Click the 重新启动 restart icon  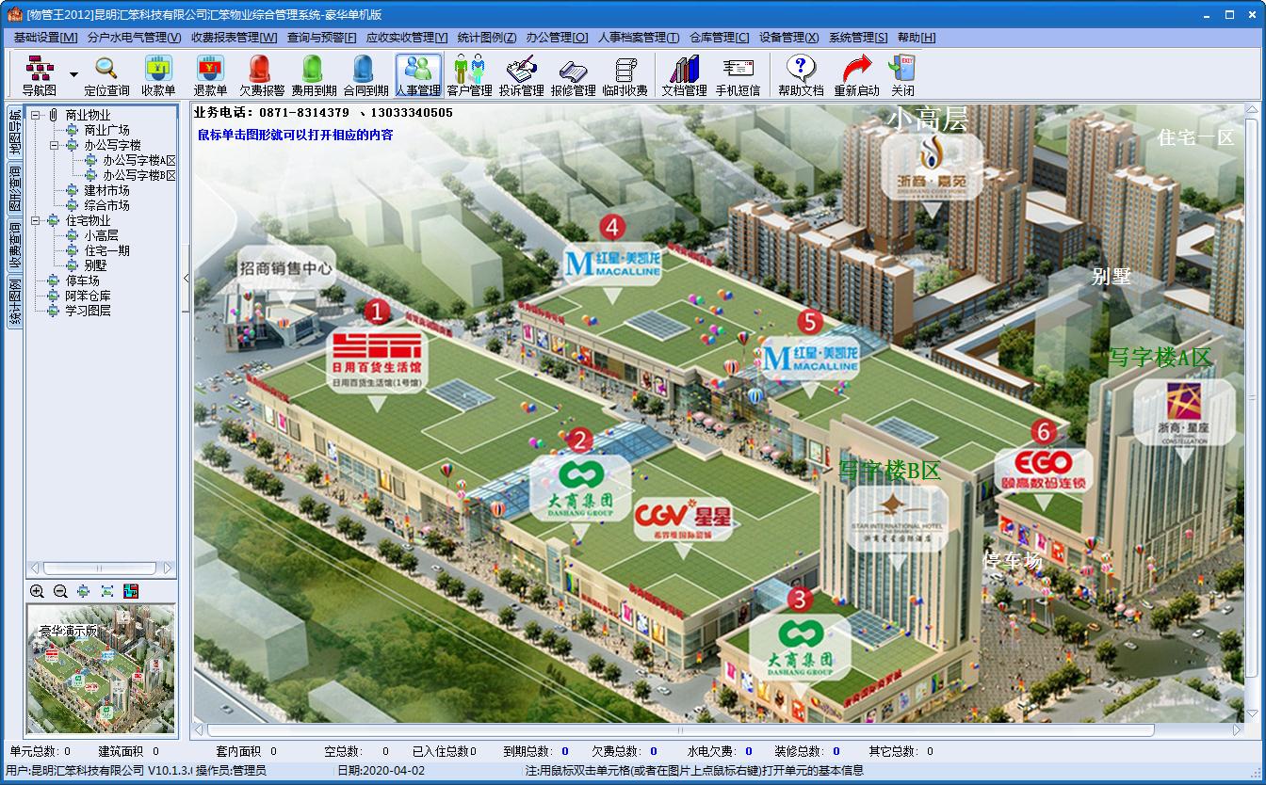coord(856,75)
